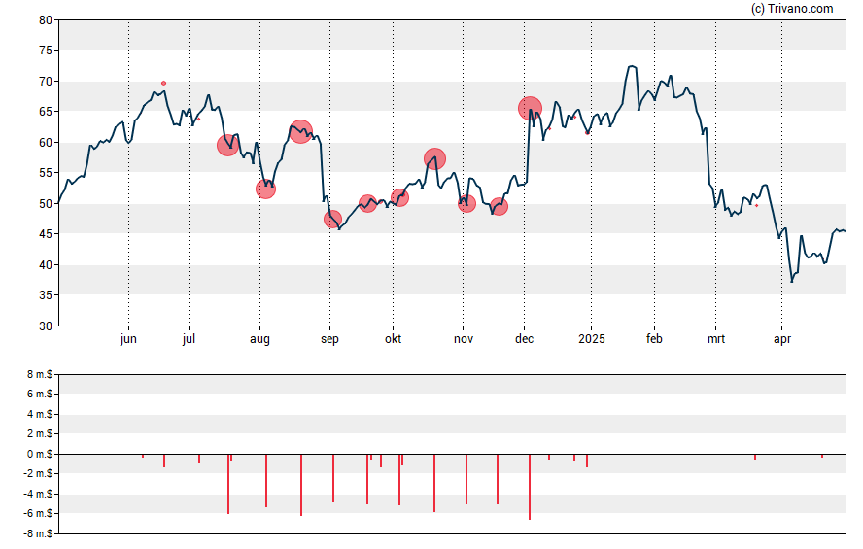
Task: Click the red circle marker in mid-October
Action: (x=434, y=159)
